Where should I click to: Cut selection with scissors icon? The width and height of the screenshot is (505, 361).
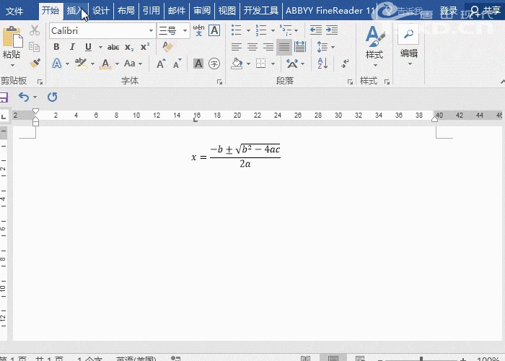[x=35, y=30]
